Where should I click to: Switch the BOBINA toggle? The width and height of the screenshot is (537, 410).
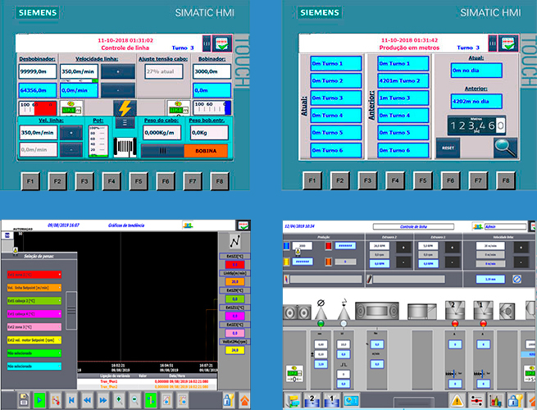[184, 151]
